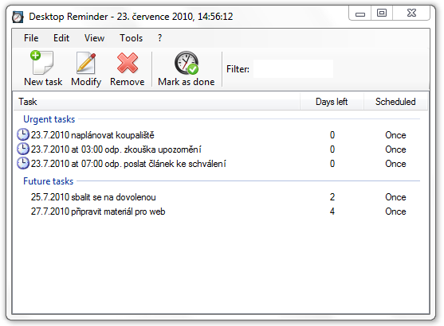The width and height of the screenshot is (444, 326).
Task: Open the View menu
Action: [94, 38]
